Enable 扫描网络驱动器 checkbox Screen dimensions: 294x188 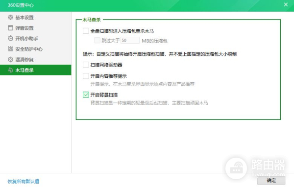[86, 65]
